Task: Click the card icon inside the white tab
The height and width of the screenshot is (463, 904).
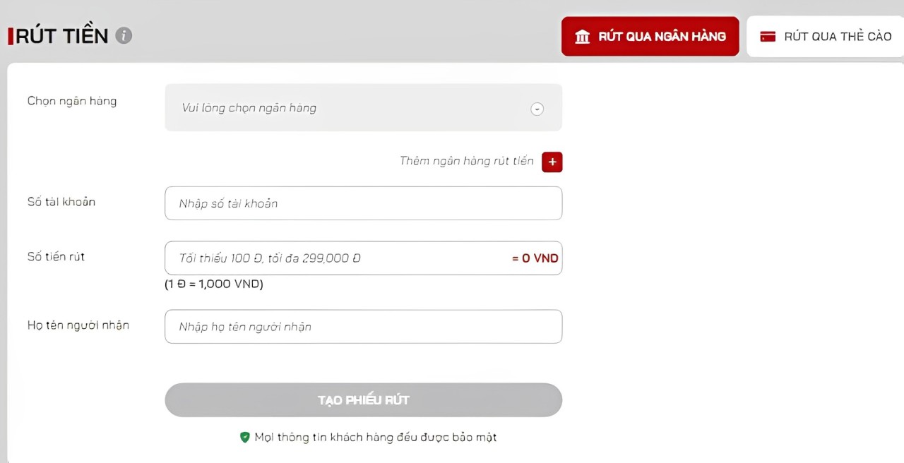Action: (768, 36)
